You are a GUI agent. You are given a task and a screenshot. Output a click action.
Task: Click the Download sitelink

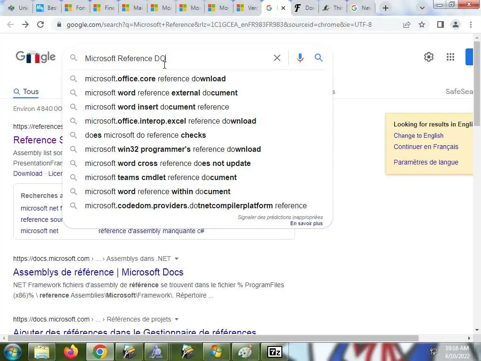(x=28, y=173)
